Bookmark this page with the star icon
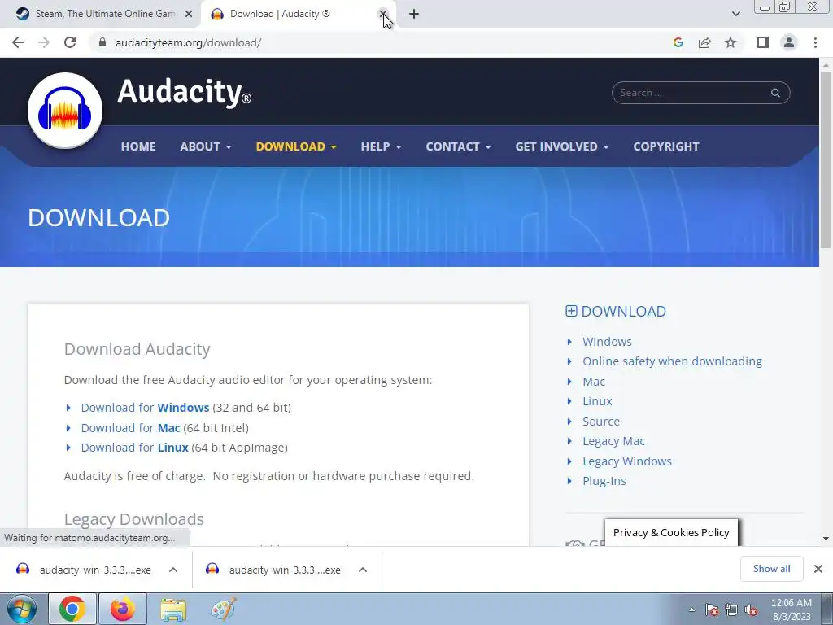The height and width of the screenshot is (625, 833). pos(731,42)
